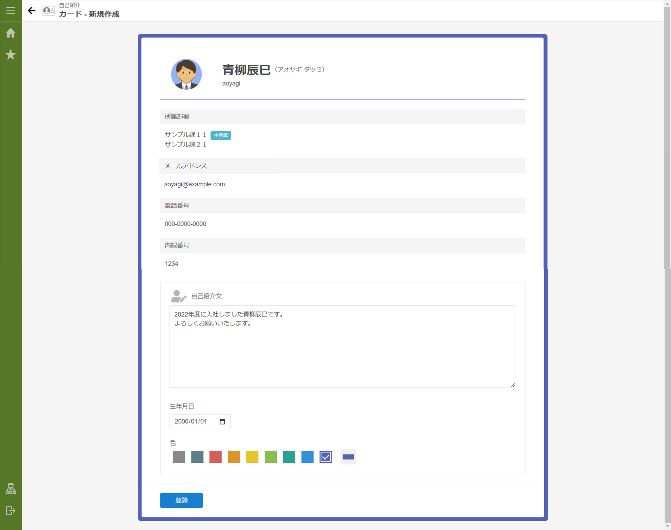Open the custom color picker box
The width and height of the screenshot is (671, 530).
point(348,457)
